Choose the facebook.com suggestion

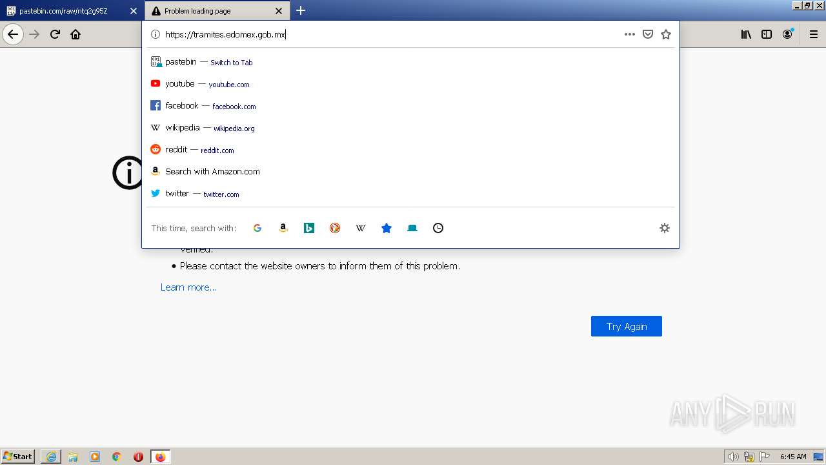point(410,106)
